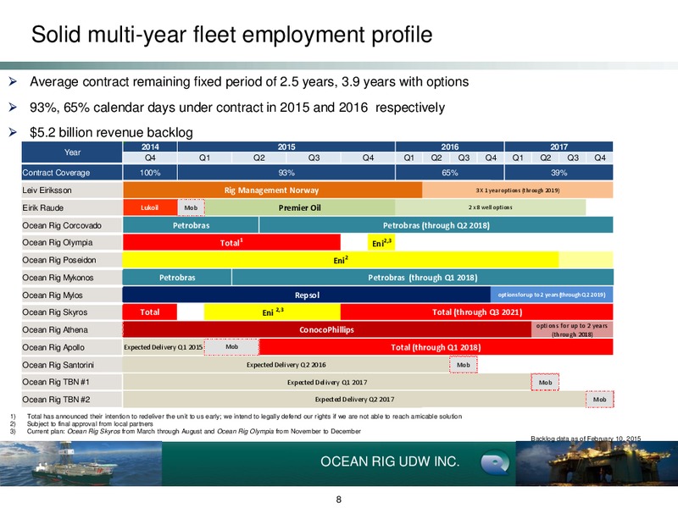Click 'OCEAN RIG UDW INC.' footer text

coord(390,461)
